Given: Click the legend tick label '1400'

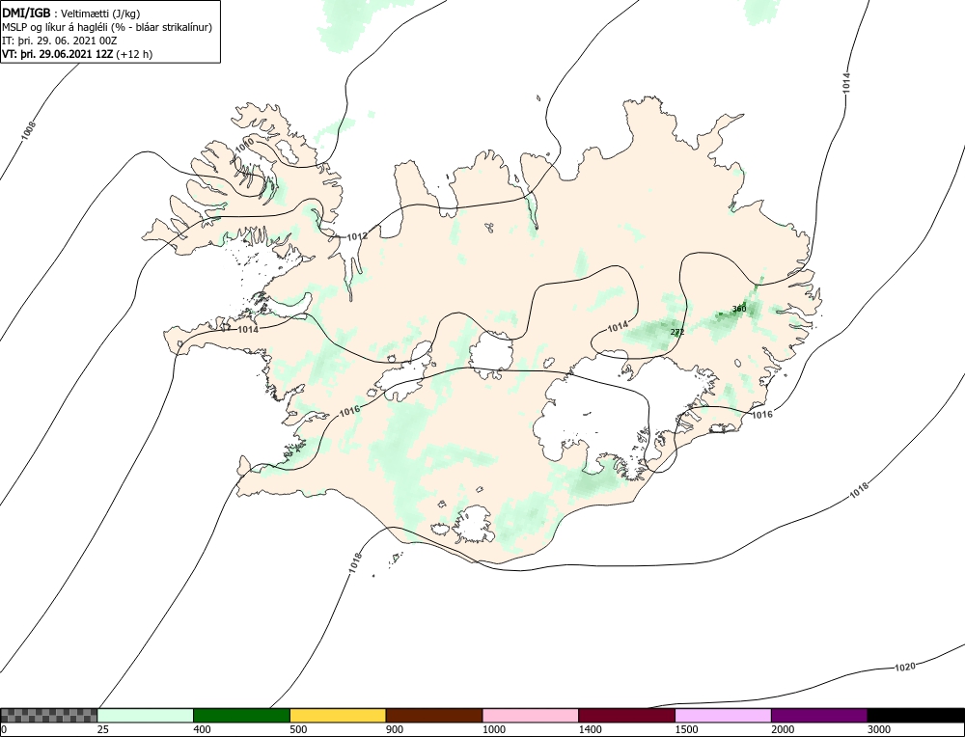Looking at the screenshot, I should tap(590, 730).
